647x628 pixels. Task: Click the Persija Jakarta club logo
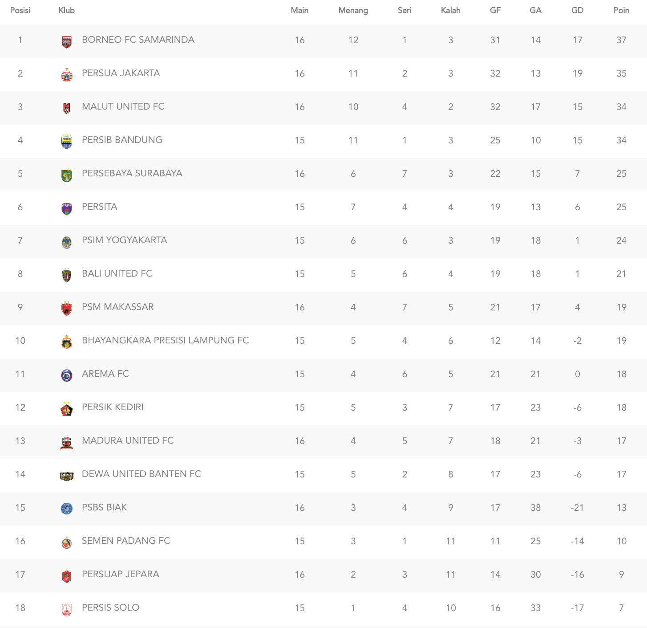pos(67,75)
